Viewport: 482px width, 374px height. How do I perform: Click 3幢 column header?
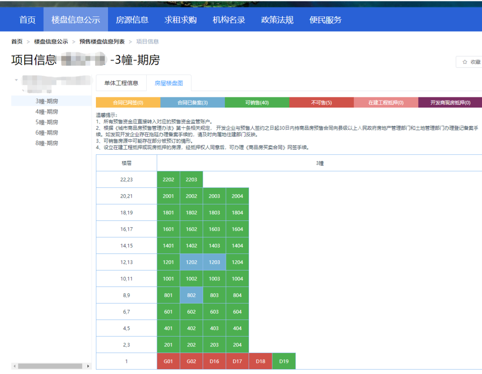pyautogui.click(x=320, y=163)
